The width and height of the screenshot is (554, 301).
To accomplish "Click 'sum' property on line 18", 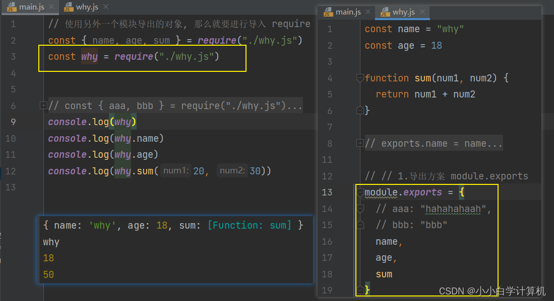I will (384, 274).
